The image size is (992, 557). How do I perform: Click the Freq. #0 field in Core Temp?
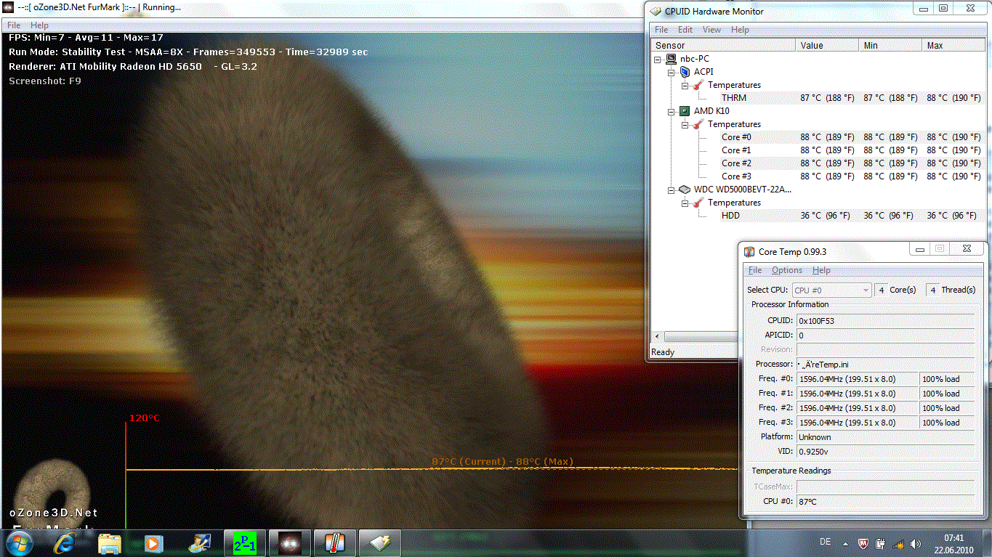[858, 378]
